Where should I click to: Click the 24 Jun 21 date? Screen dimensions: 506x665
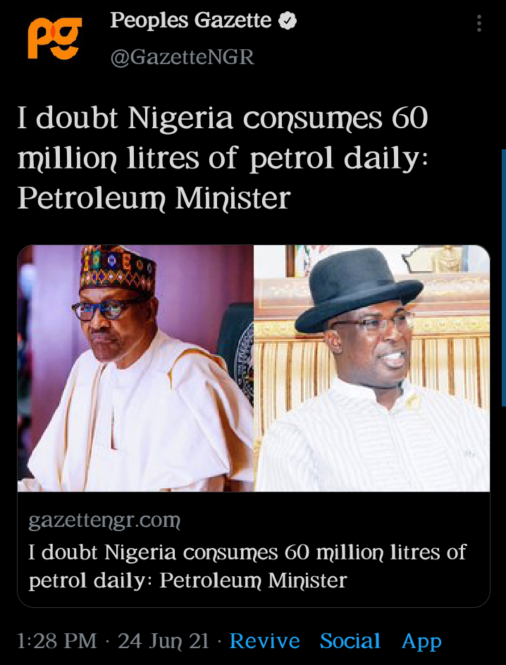click(x=163, y=641)
